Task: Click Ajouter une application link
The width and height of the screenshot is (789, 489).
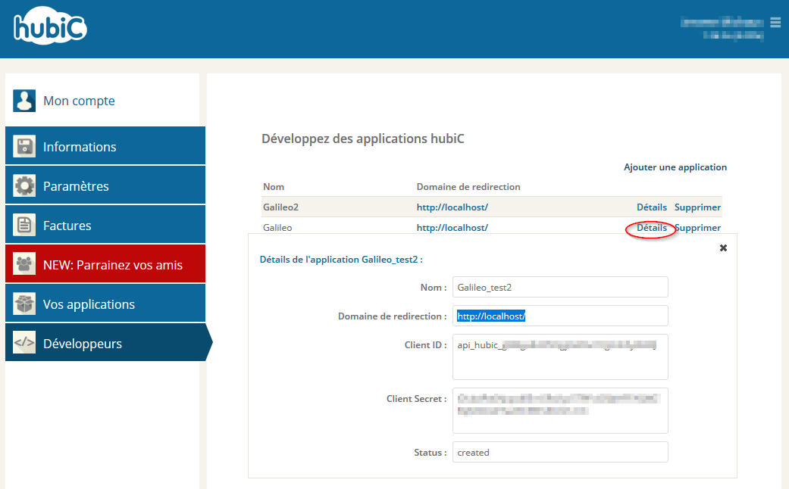Action: tap(675, 167)
